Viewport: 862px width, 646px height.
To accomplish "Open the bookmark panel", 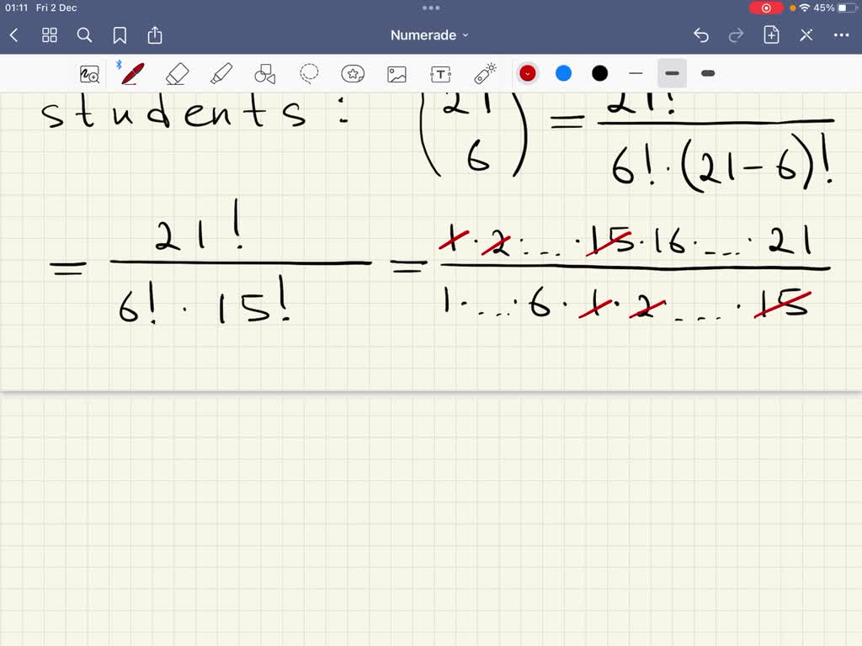I will (x=120, y=34).
